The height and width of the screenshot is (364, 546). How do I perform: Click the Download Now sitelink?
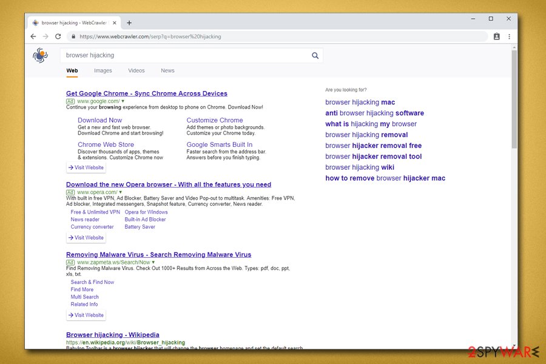(100, 120)
